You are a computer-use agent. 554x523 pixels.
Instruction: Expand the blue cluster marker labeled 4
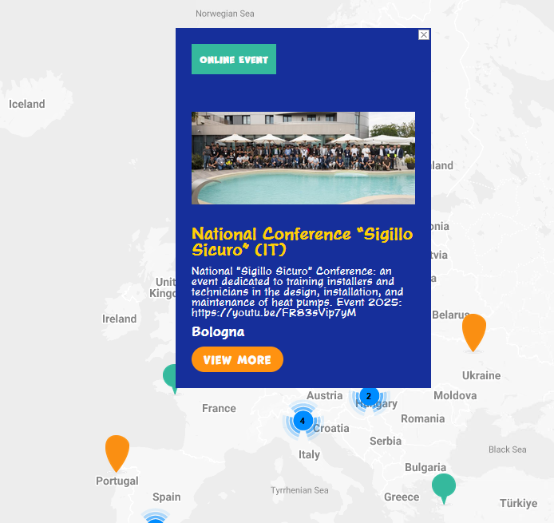[303, 421]
